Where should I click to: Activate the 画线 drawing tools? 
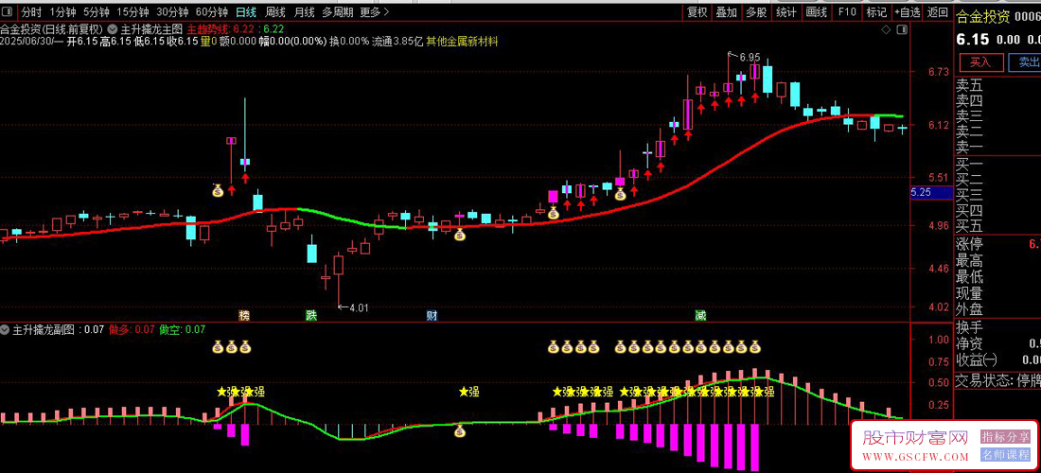coord(817,12)
